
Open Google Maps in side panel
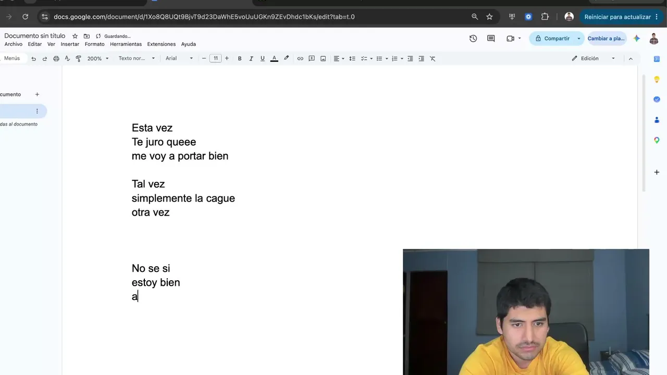click(x=657, y=140)
